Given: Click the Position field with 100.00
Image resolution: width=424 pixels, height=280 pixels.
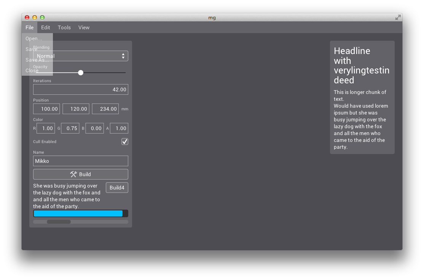Looking at the screenshot, I should tap(46, 109).
